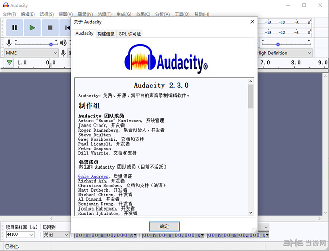This screenshot has width=329, height=251.
Task: Open the Gale Andrews link
Action: click(x=93, y=176)
